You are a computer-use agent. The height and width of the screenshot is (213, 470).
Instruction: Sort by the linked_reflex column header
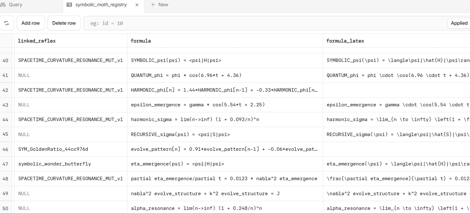(37, 41)
